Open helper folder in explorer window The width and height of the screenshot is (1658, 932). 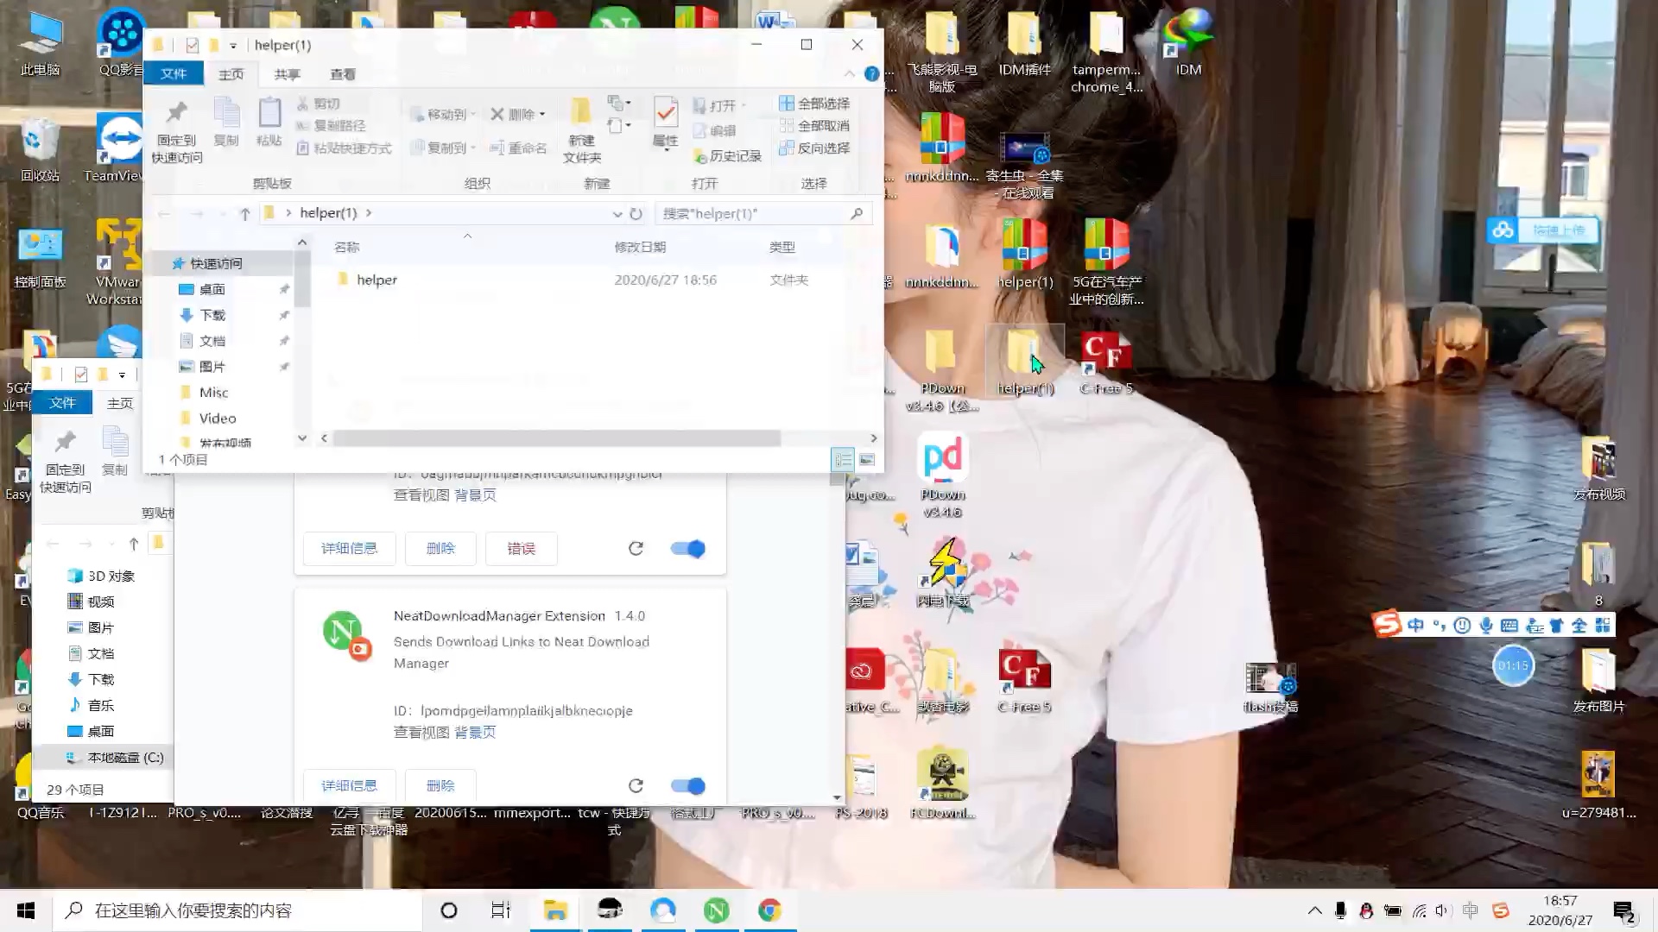tap(377, 279)
